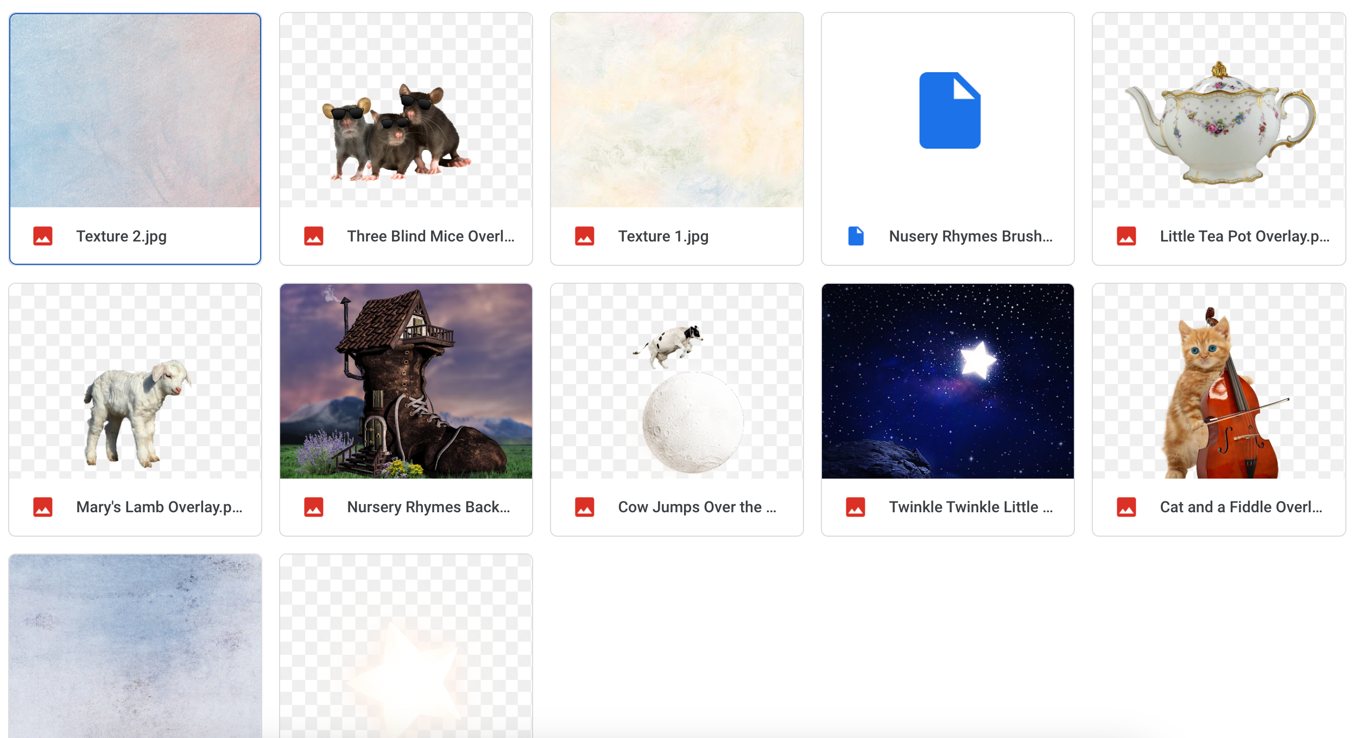Click the Texture 1.jpg file name
The width and height of the screenshot is (1354, 738).
(663, 236)
